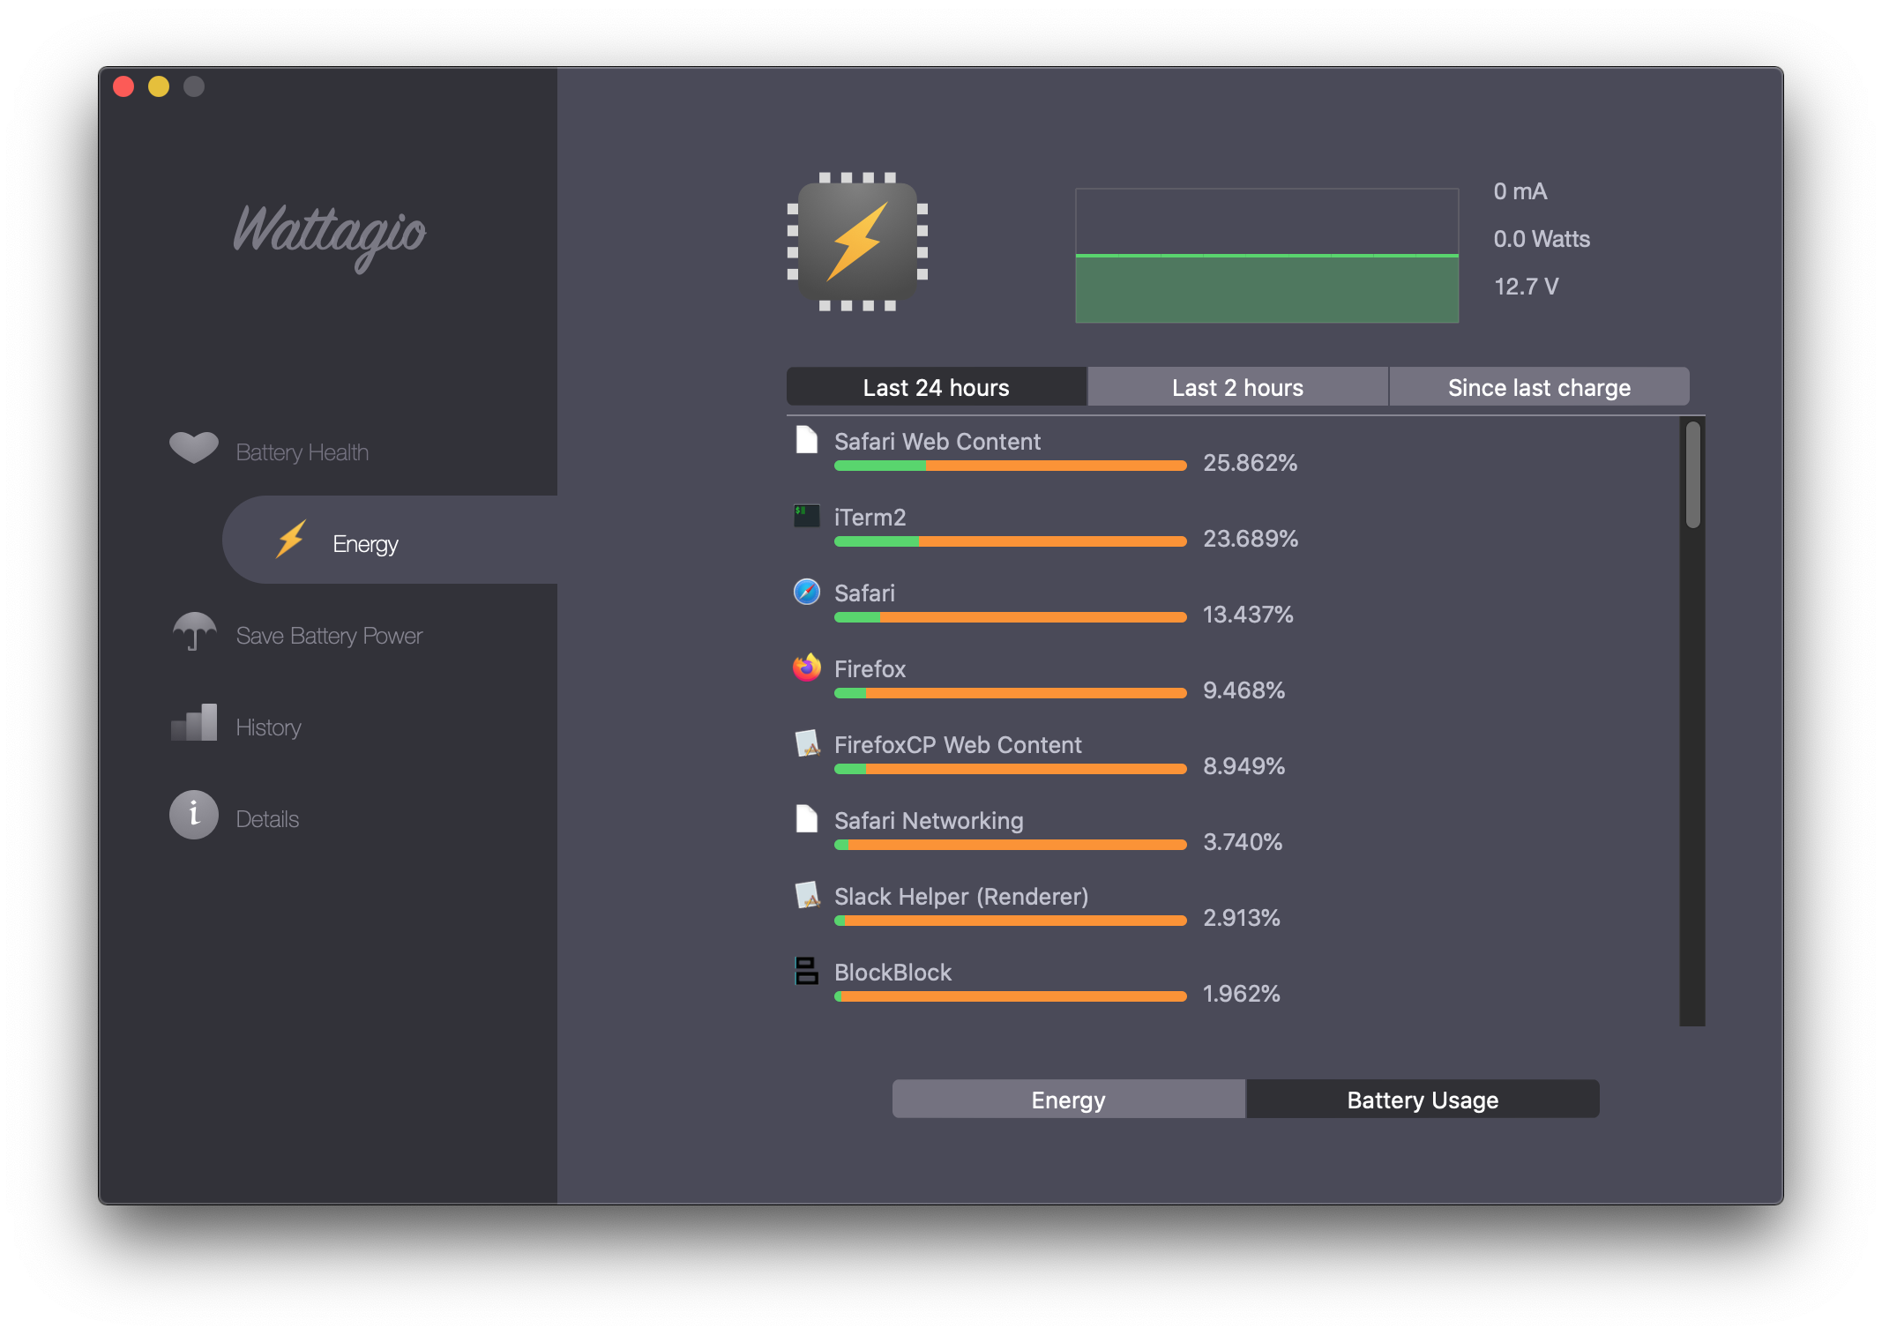
Task: Click the Safari Web Content usage bar
Action: (1010, 466)
